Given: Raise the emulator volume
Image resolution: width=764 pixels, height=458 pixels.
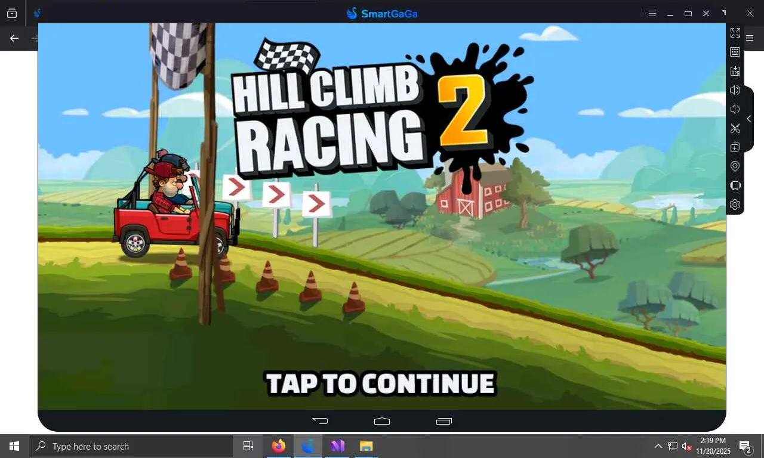Looking at the screenshot, I should tap(735, 90).
